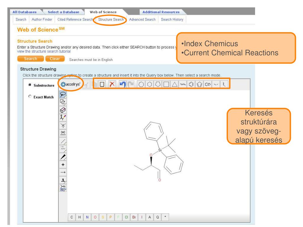
Task: Choose the Q query atom button
Action: click(157, 217)
